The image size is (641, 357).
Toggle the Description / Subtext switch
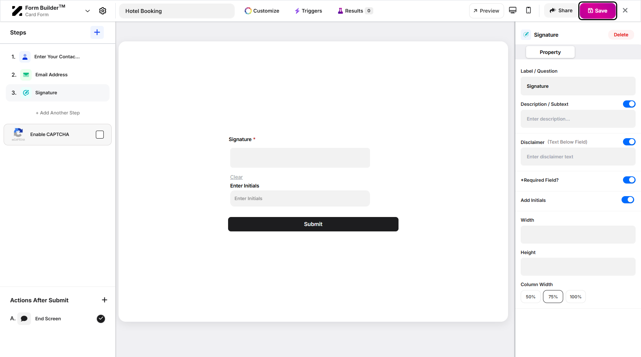(629, 104)
